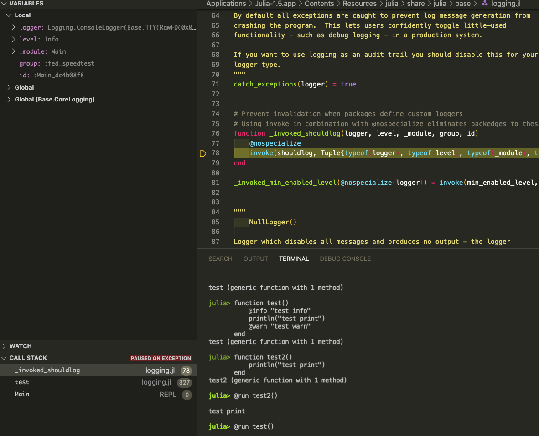The height and width of the screenshot is (436, 539).
Task: Open the base folder in the breadcrumb path
Action: coord(462,4)
